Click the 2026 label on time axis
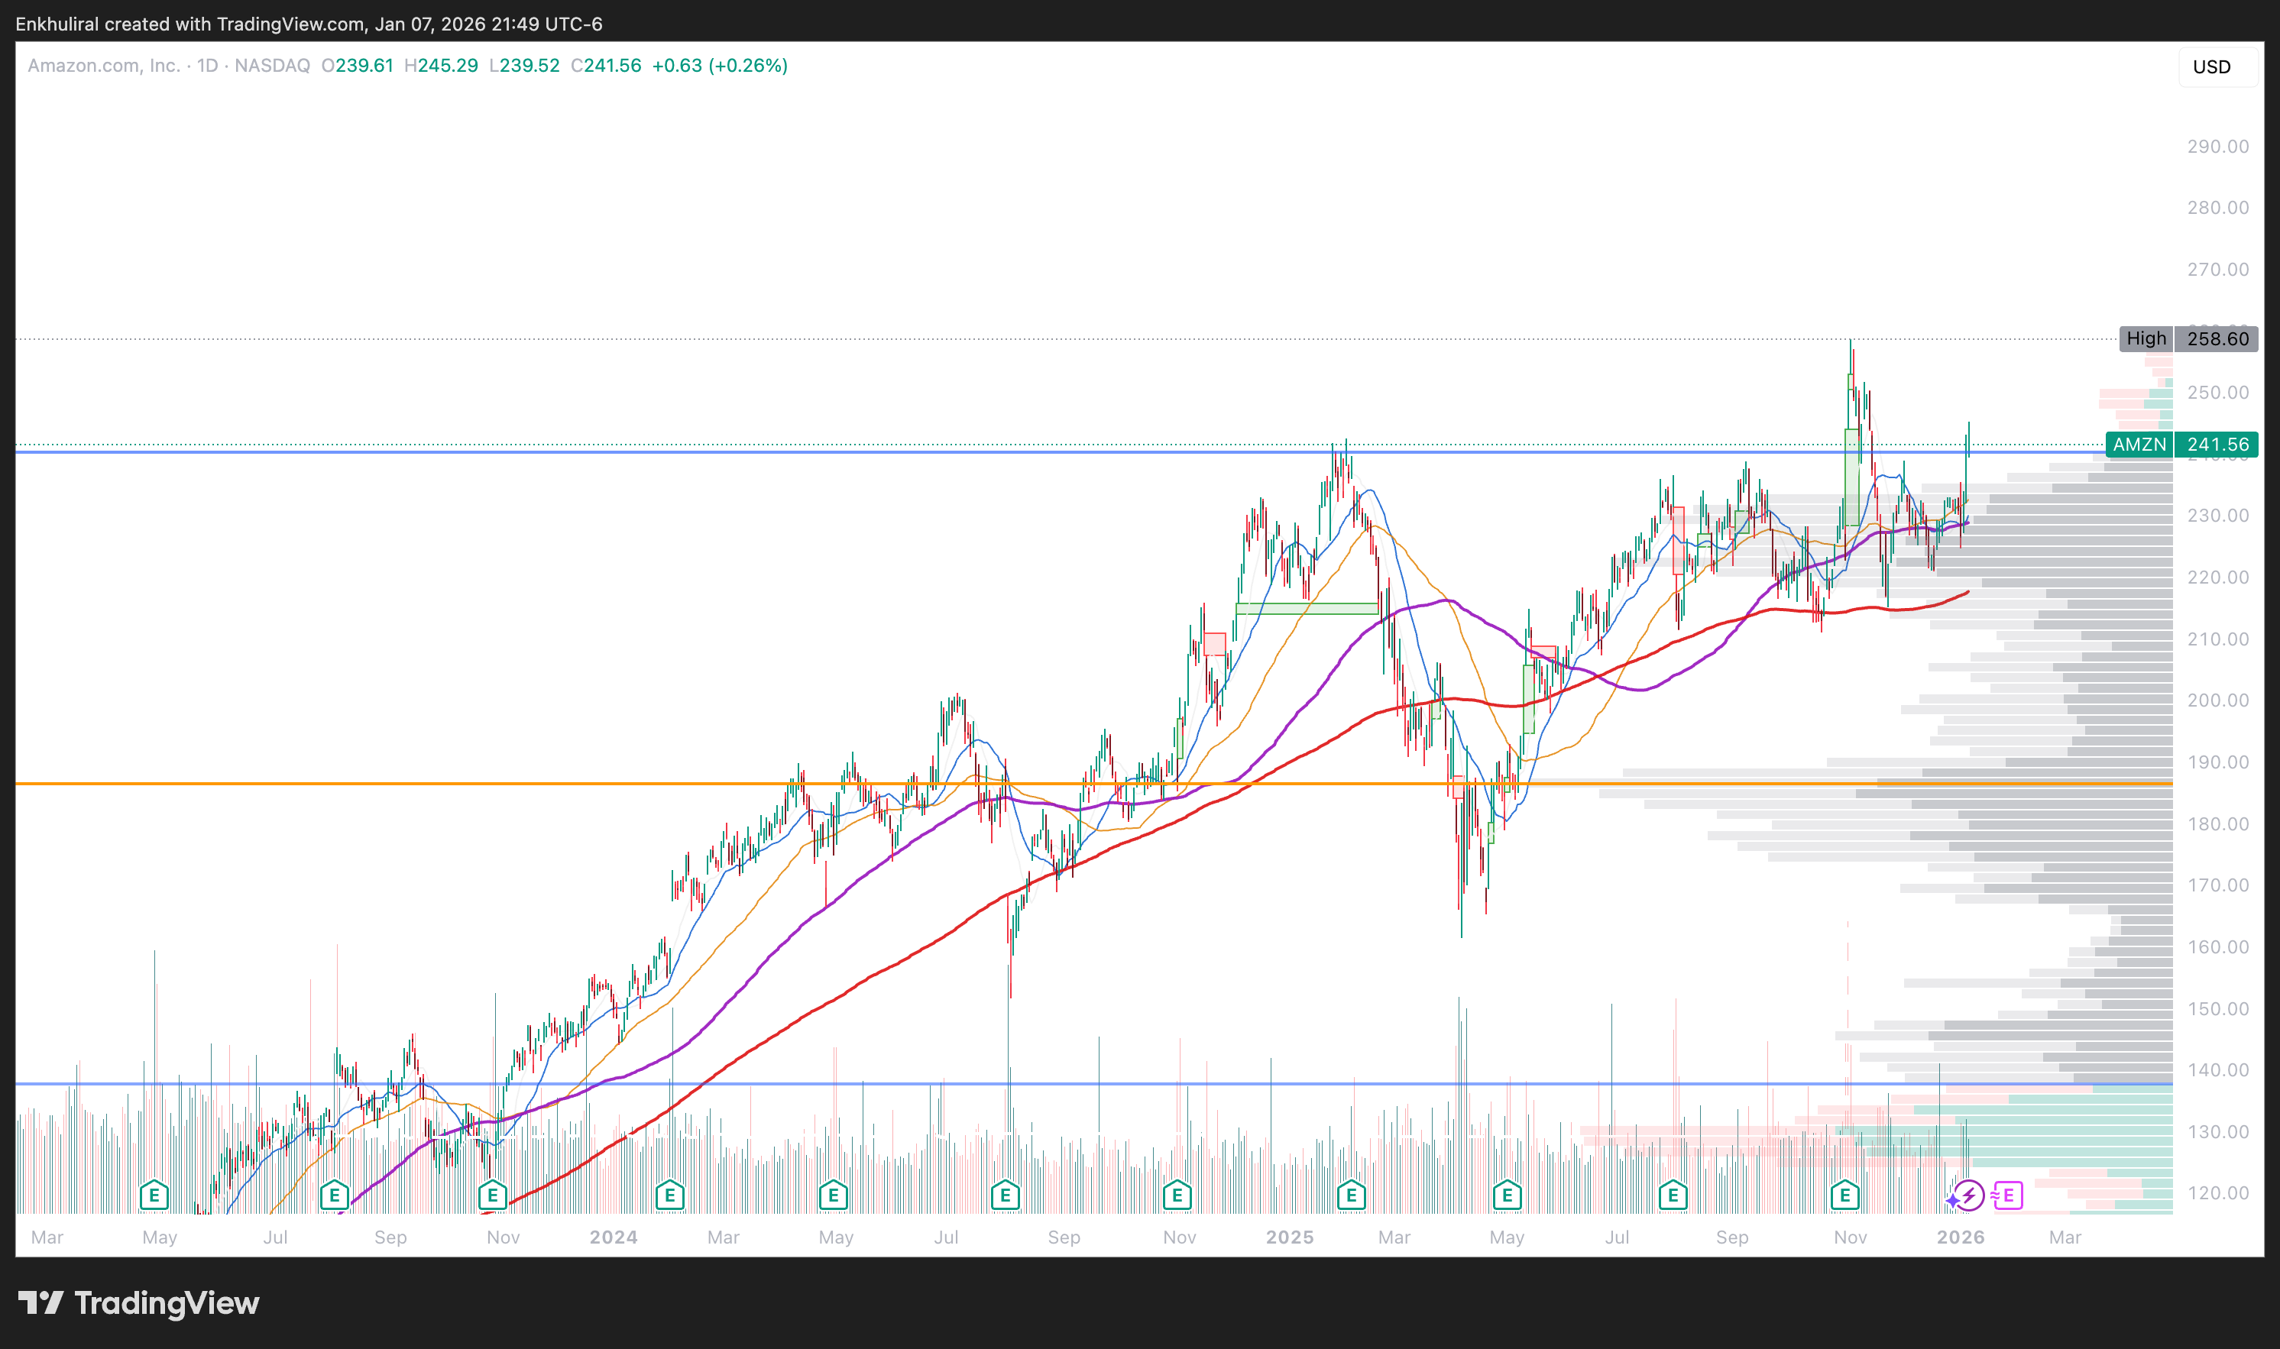2280x1349 pixels. (x=1960, y=1237)
